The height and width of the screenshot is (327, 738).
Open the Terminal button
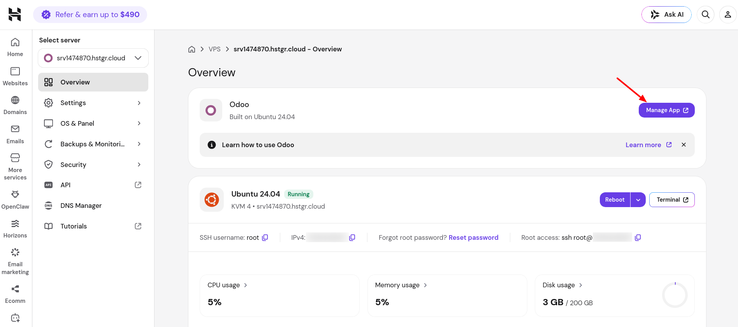point(672,200)
